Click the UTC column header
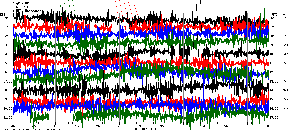 tap(275, 14)
